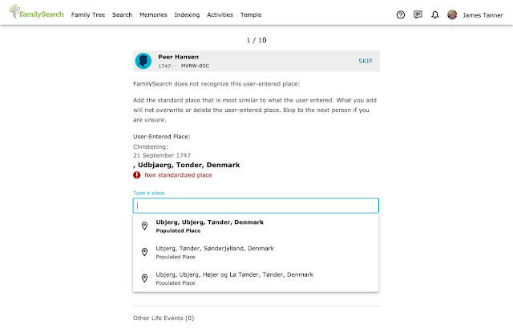Click the Non standardized place warning text
The image size is (513, 328).
click(178, 175)
